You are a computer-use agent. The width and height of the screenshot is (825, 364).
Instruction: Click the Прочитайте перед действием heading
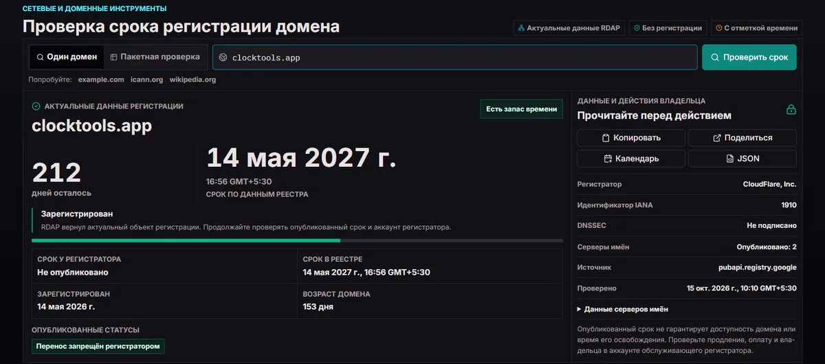click(654, 115)
